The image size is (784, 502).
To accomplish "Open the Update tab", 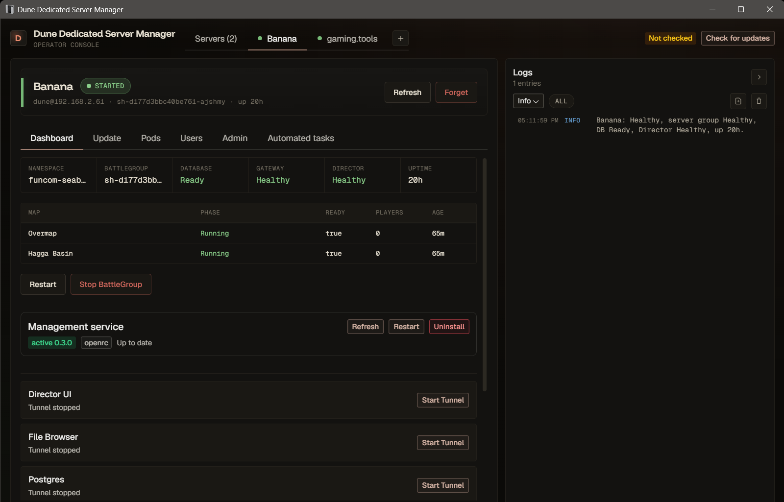I will 107,138.
